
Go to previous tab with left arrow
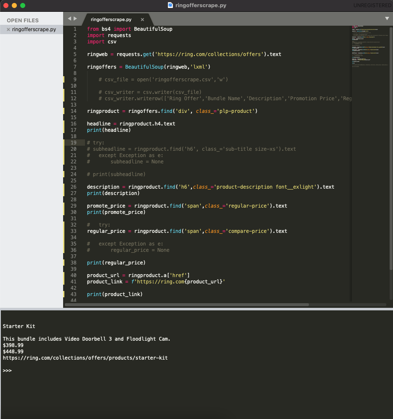pos(69,19)
